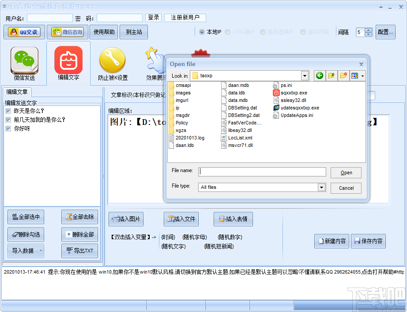Image resolution: width=407 pixels, height=312 pixels.
Task: Go back using green arrow icon
Action: [x=320, y=75]
